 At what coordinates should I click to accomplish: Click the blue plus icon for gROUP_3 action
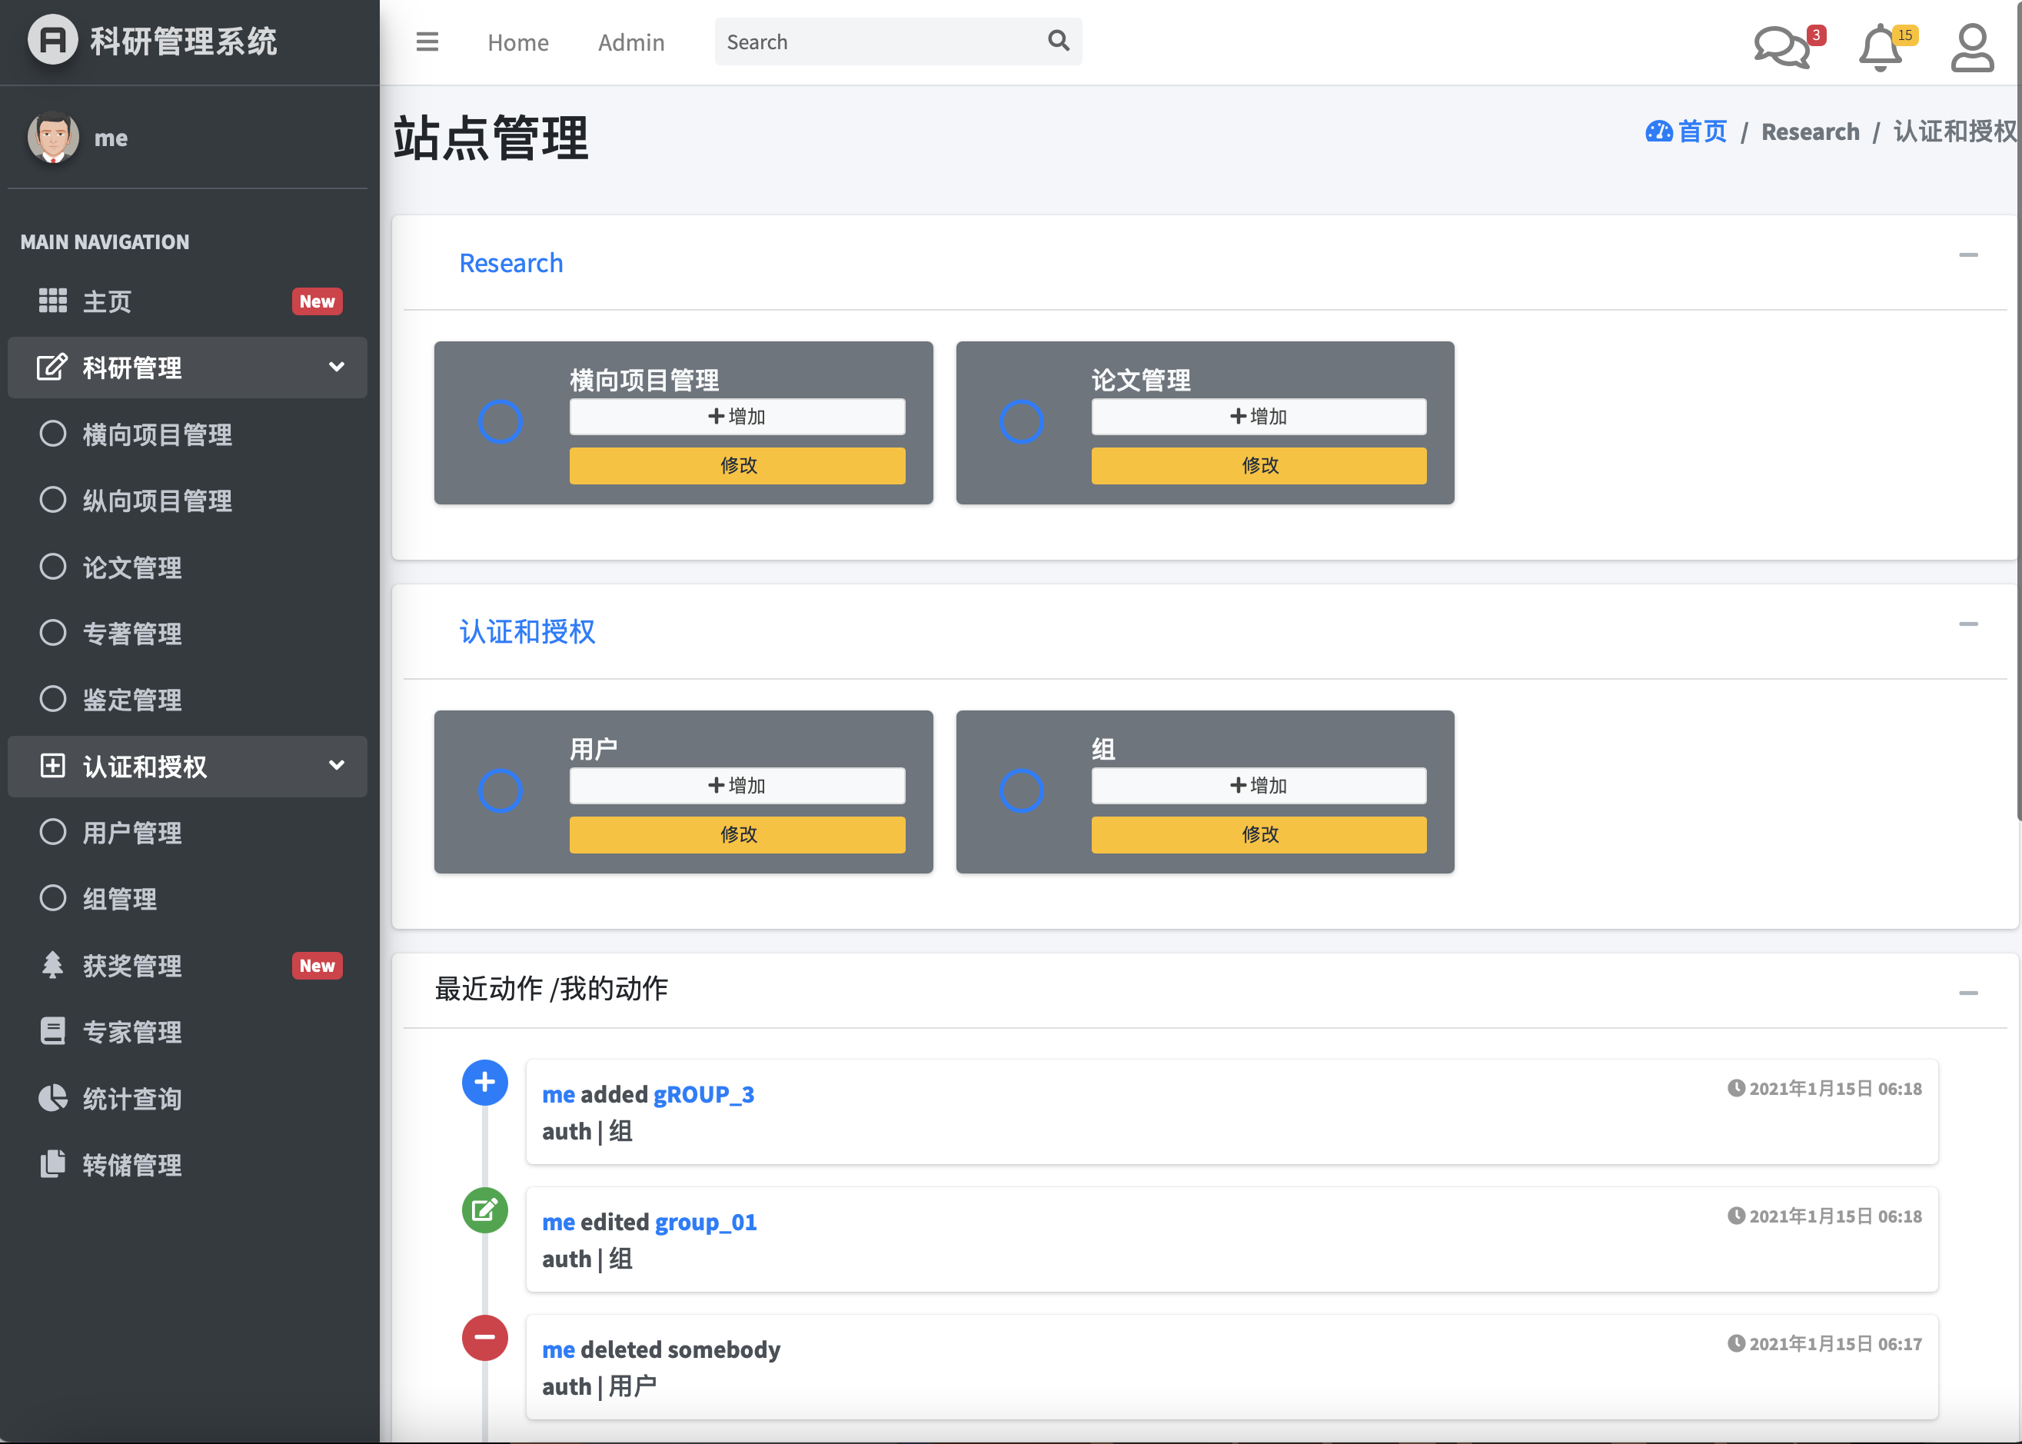pos(484,1082)
